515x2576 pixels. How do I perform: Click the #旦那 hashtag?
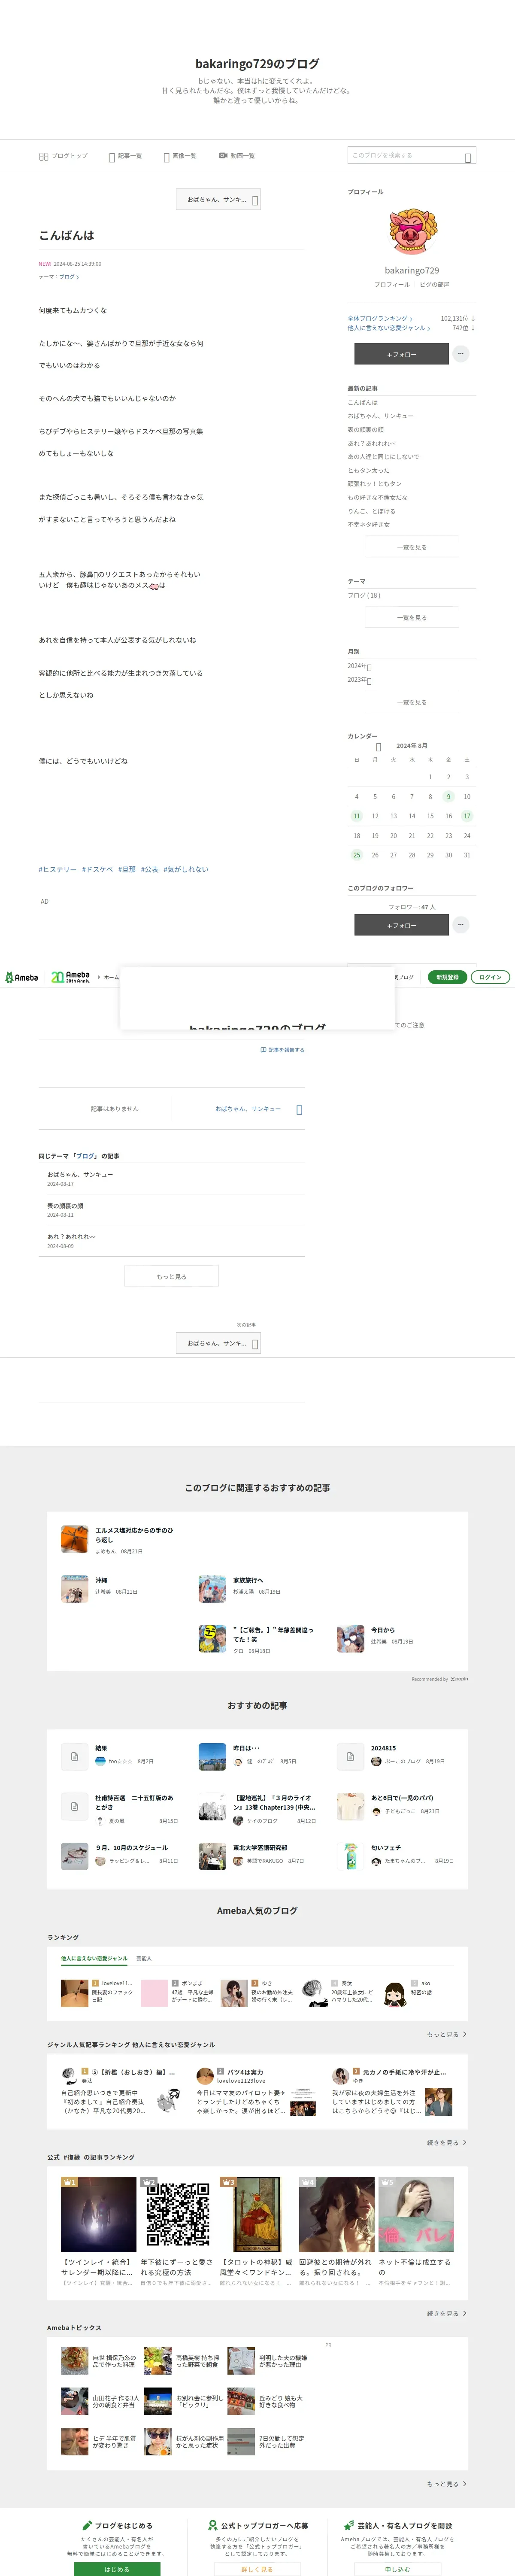(127, 870)
